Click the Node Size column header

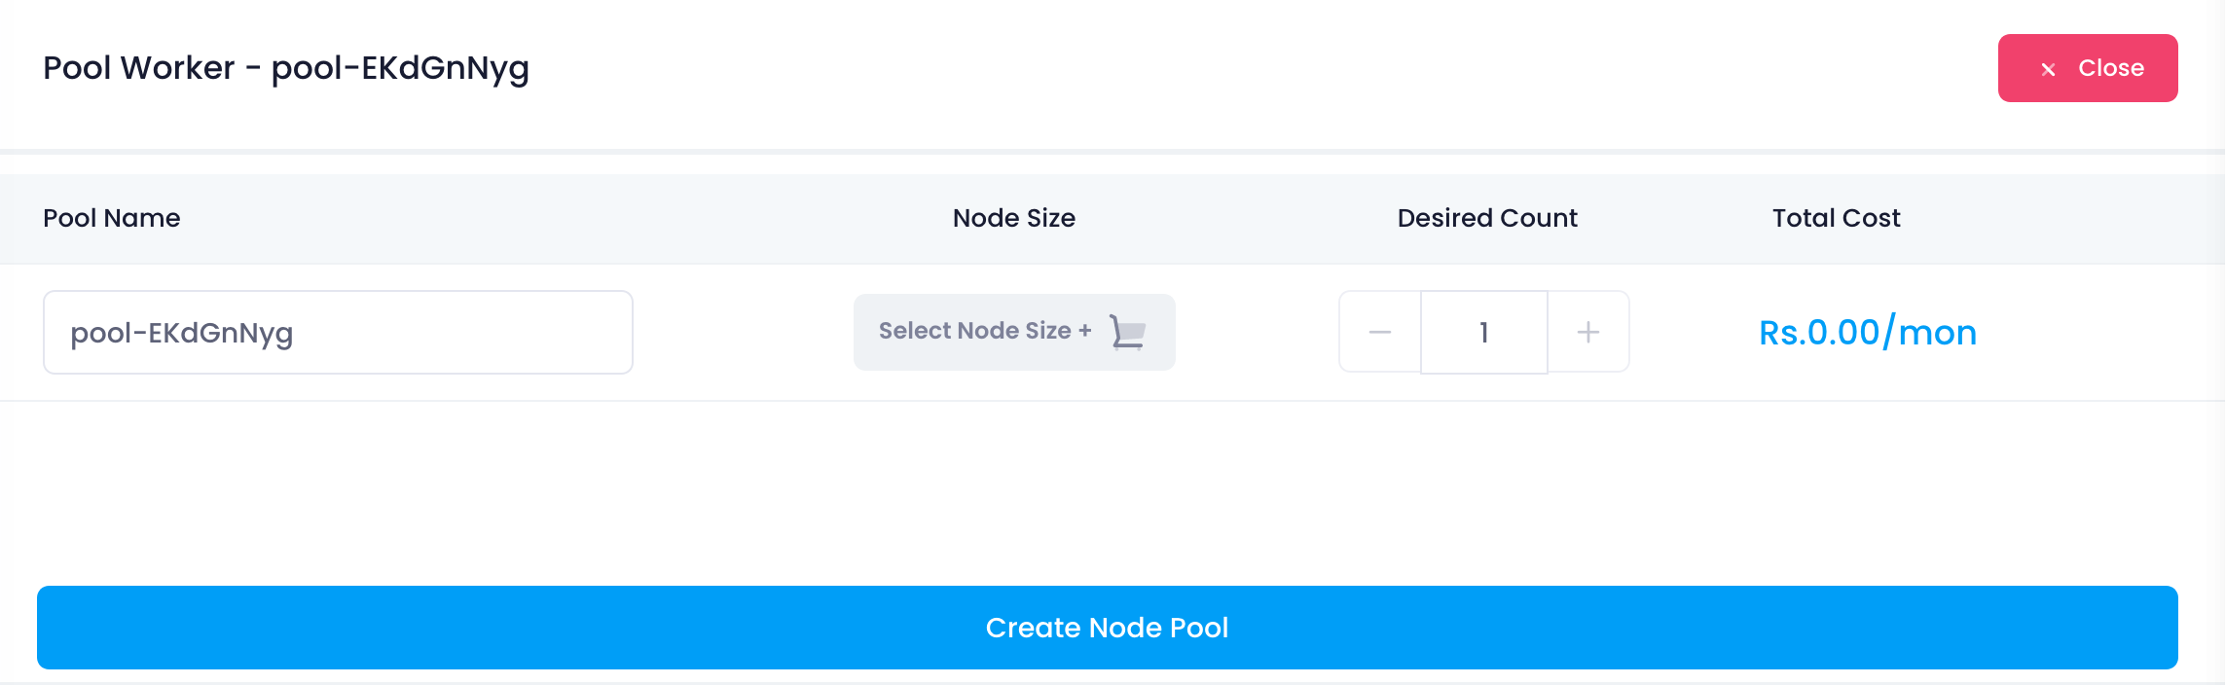(1014, 218)
